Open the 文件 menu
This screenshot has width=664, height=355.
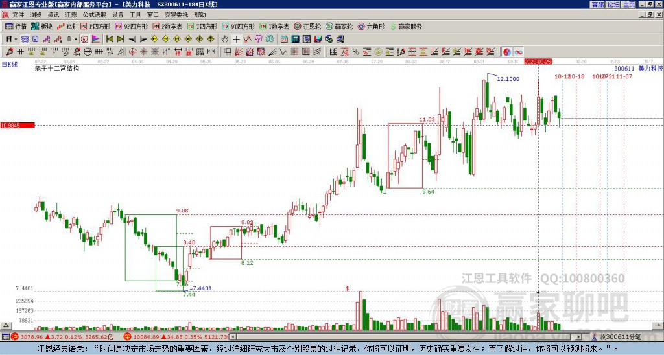point(18,15)
